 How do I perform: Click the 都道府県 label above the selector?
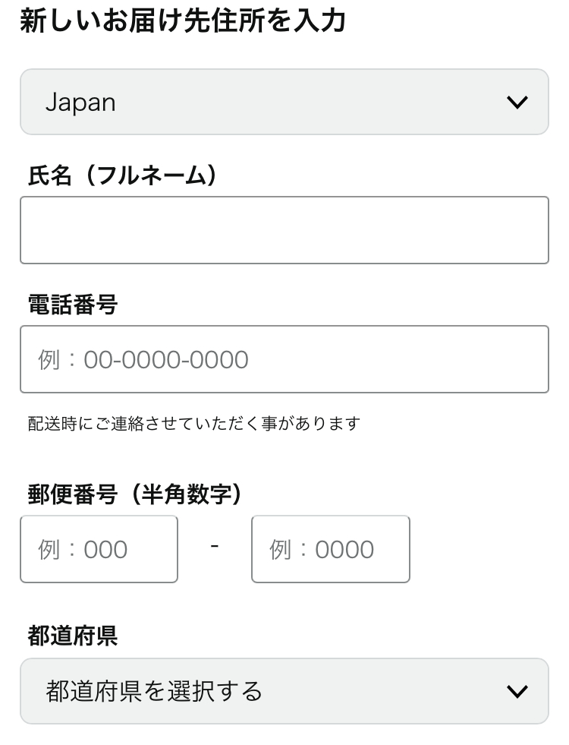[73, 636]
